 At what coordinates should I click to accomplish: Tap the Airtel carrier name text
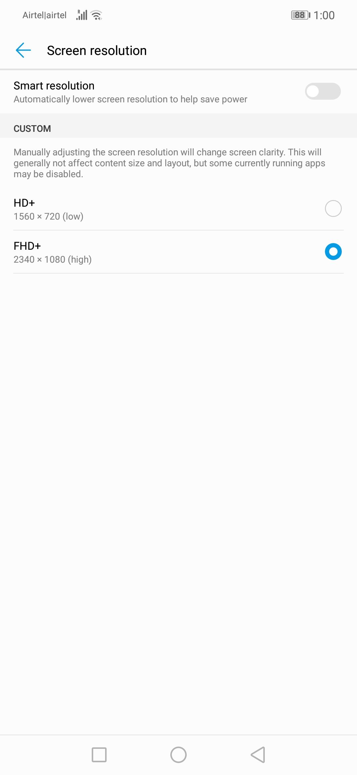point(44,15)
